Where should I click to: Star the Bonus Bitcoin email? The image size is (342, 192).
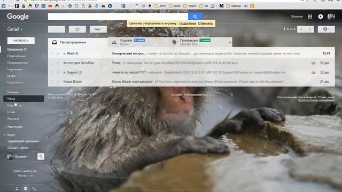58,82
